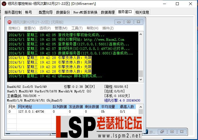The height and width of the screenshot is (140, 198).
Task: Click gateway table scrollbar up arrow
Action: pyautogui.click(x=141, y=107)
